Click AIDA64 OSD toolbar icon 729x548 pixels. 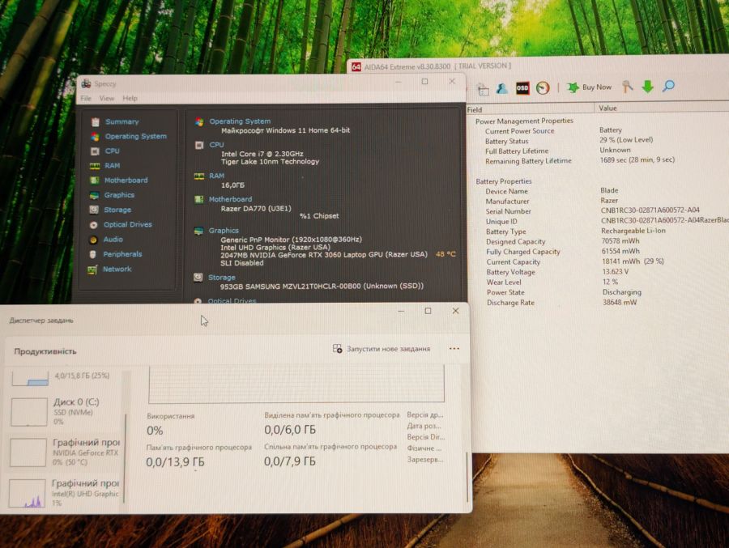coord(522,88)
